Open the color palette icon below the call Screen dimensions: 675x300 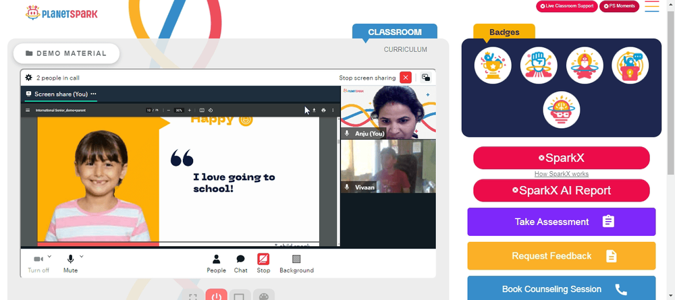[x=263, y=295]
